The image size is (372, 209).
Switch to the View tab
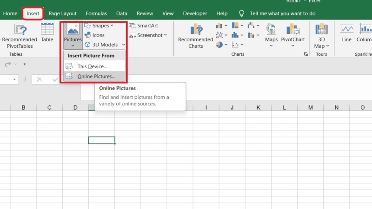pyautogui.click(x=168, y=13)
